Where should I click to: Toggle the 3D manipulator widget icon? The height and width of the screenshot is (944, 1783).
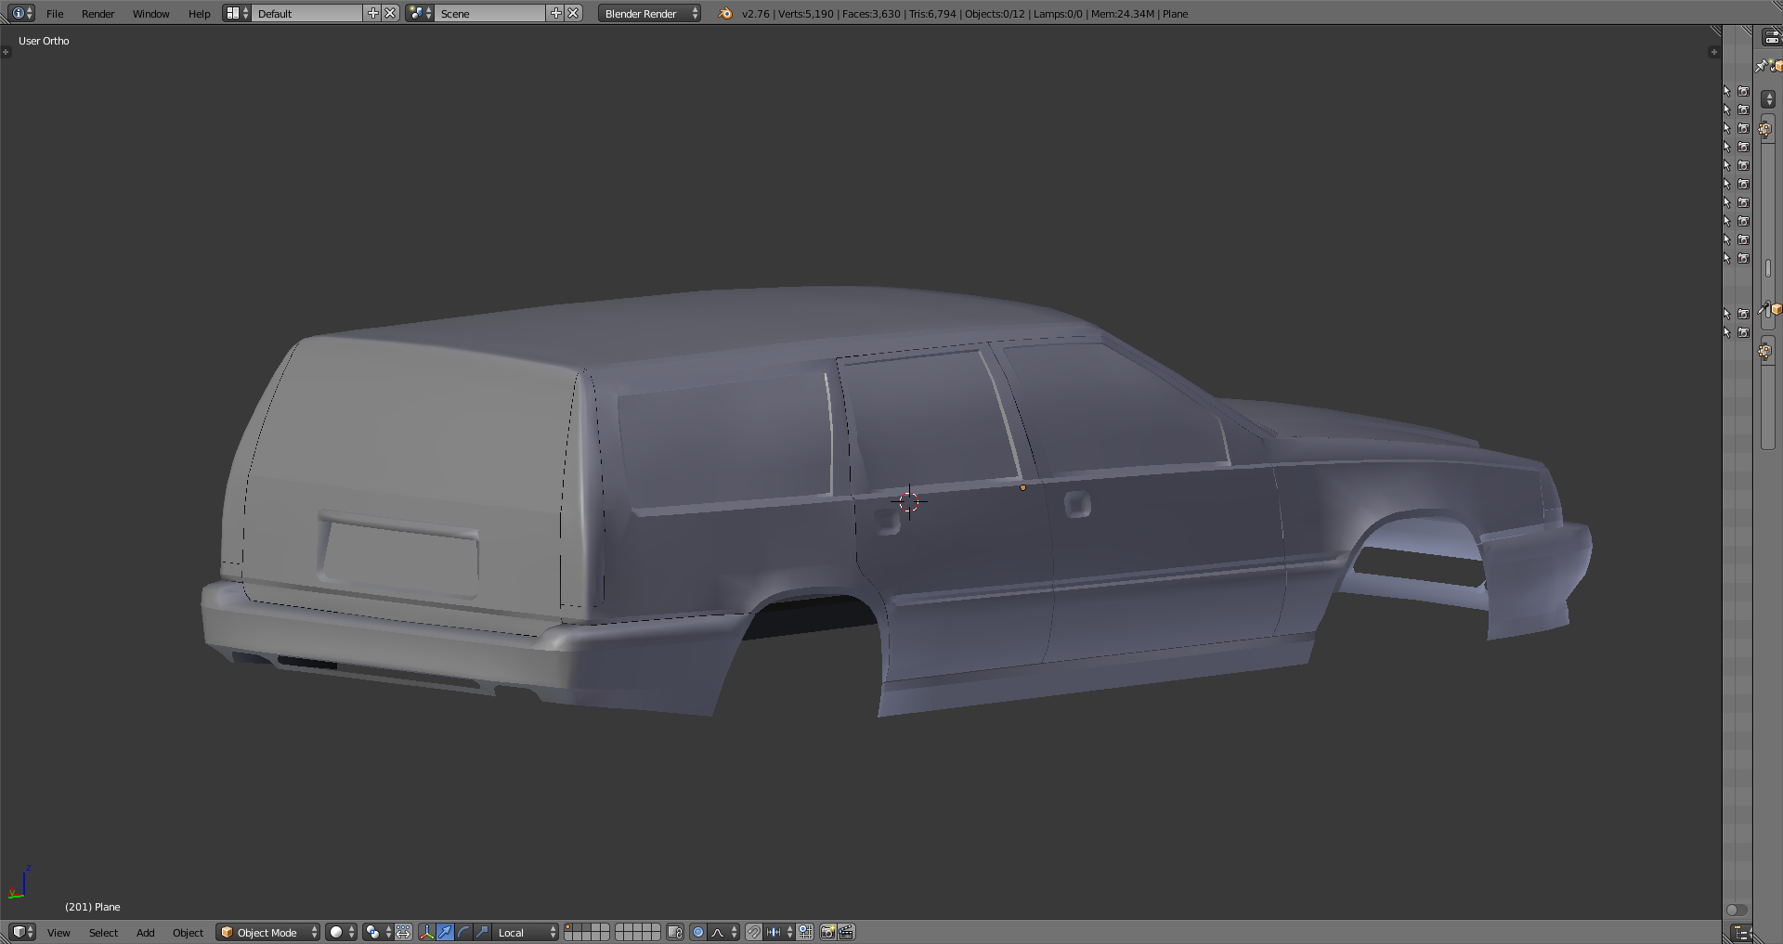pyautogui.click(x=426, y=932)
